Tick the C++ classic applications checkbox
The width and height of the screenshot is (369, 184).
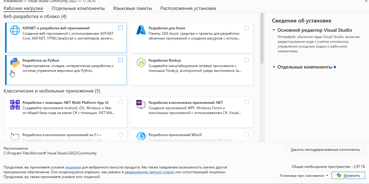pyautogui.click(x=120, y=134)
